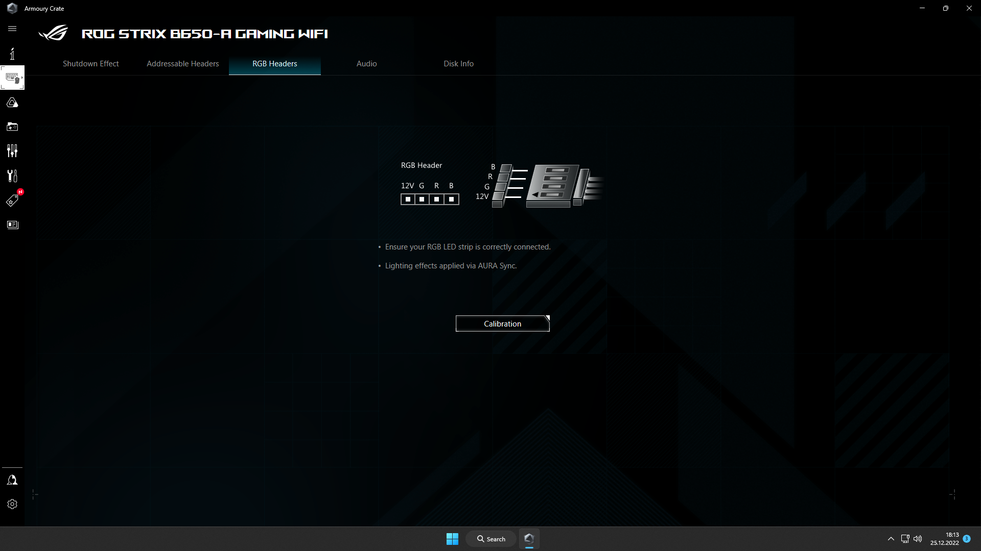Open the mixer sliders sidebar icon
Image resolution: width=981 pixels, height=551 pixels.
tap(12, 151)
